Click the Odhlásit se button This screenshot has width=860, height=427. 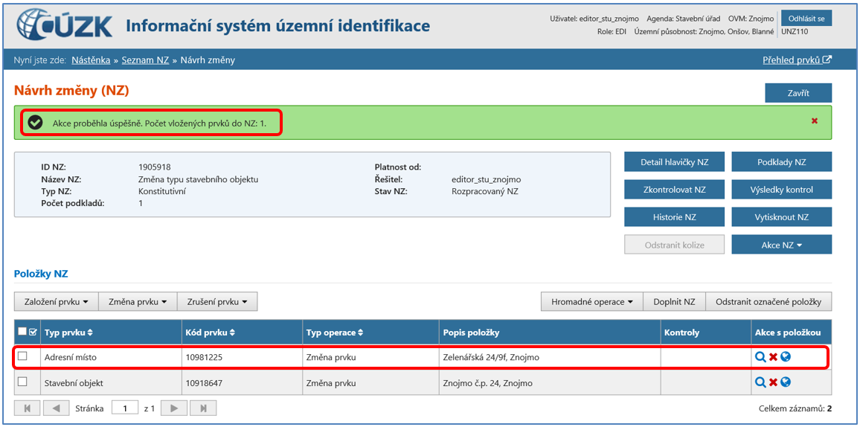pos(806,19)
